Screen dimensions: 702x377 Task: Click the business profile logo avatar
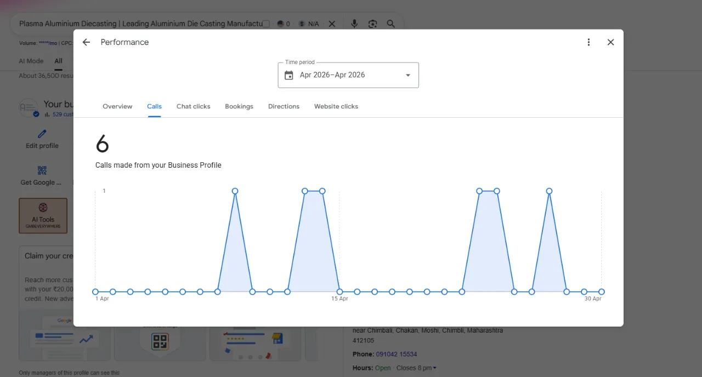tap(29, 108)
